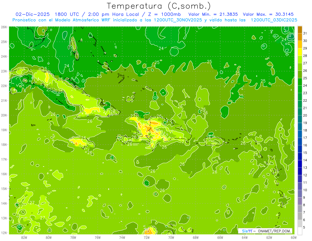The width and height of the screenshot is (312, 241).
Task: Click the '26N' latitude axis label
Action: 4,27
